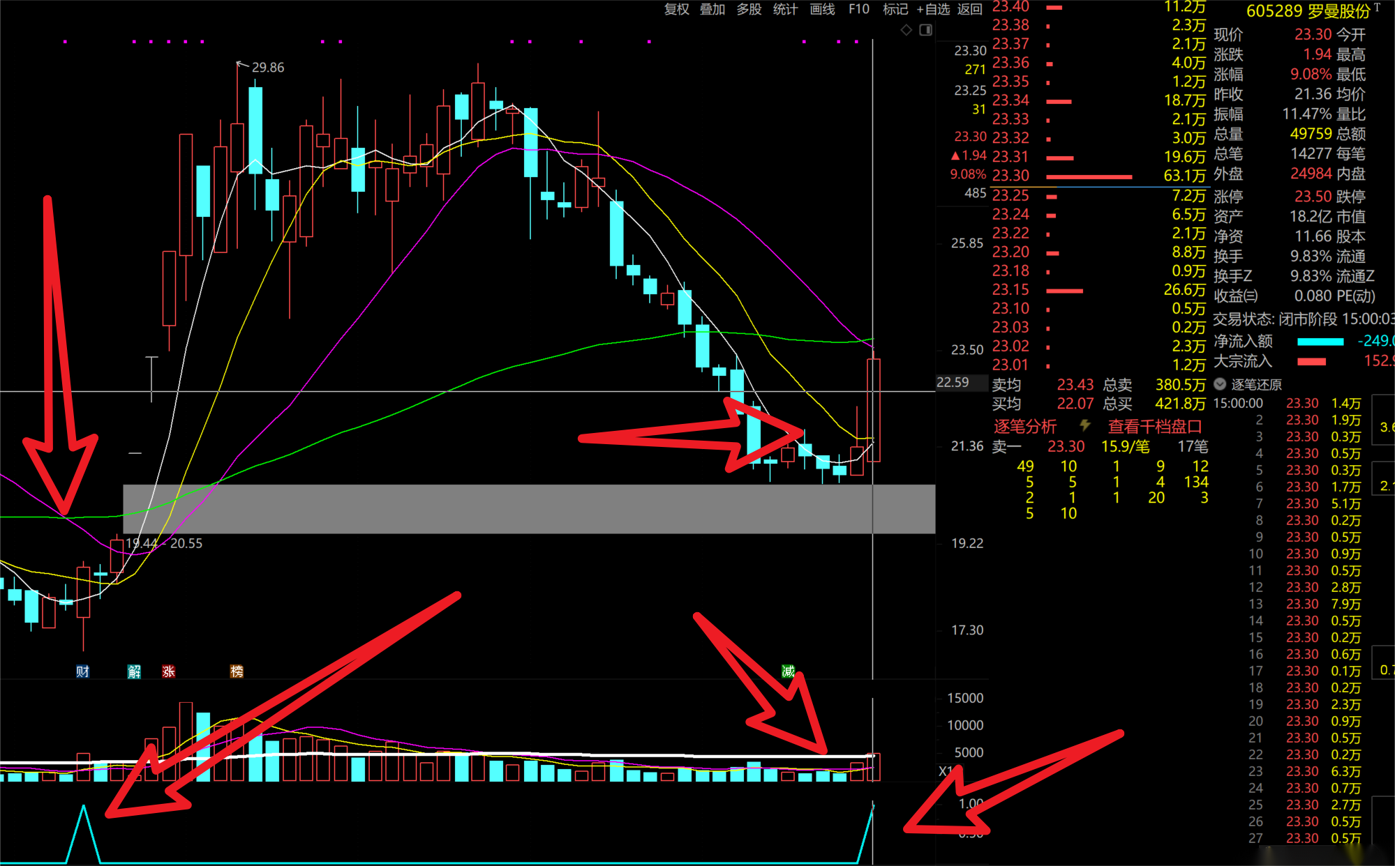Click the lightning bolt icon beside 逐笔分析
The width and height of the screenshot is (1395, 866).
point(1085,425)
